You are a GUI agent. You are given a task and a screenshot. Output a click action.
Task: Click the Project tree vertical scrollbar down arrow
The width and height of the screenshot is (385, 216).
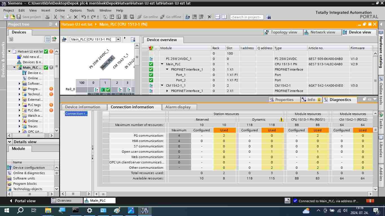[56, 130]
